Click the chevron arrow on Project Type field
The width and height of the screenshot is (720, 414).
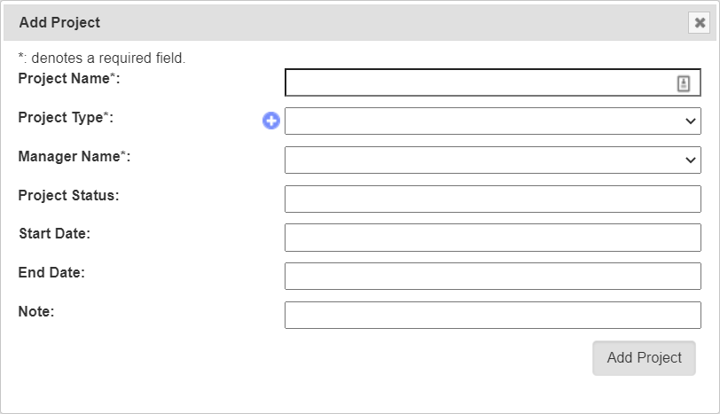coord(691,121)
